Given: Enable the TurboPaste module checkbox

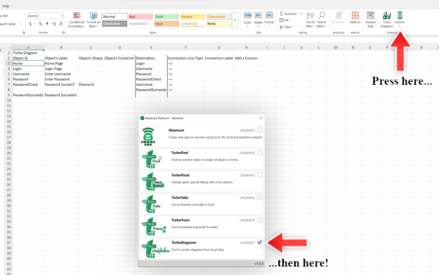Looking at the screenshot, I should (260, 175).
